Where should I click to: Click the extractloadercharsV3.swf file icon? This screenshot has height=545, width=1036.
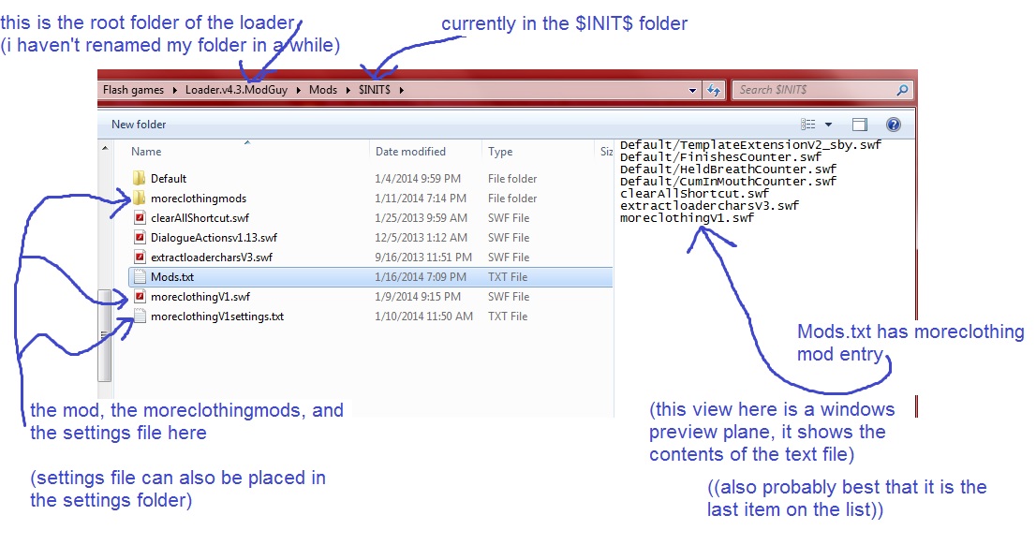(140, 257)
